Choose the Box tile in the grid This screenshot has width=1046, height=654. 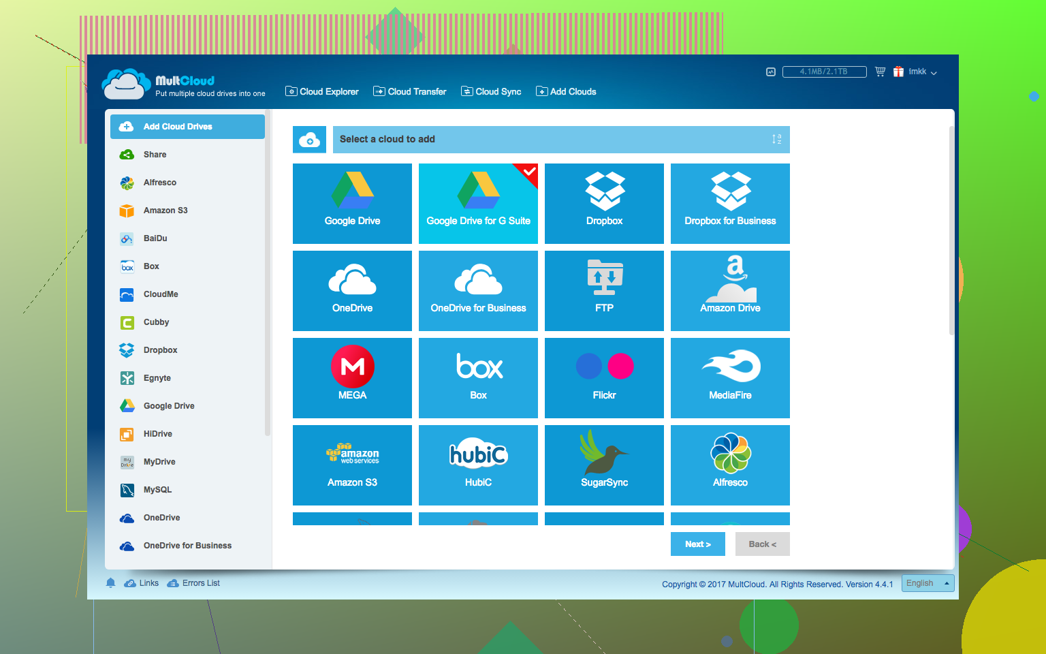[x=478, y=377]
